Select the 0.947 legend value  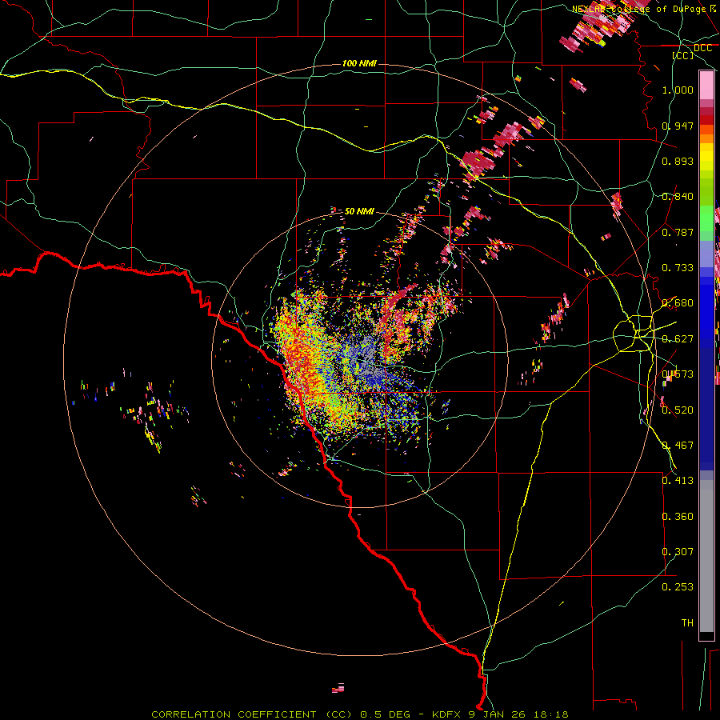click(x=678, y=126)
